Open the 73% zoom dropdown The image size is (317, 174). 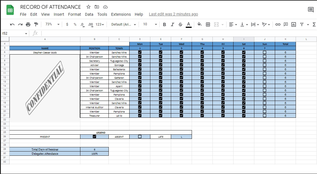[52, 24]
